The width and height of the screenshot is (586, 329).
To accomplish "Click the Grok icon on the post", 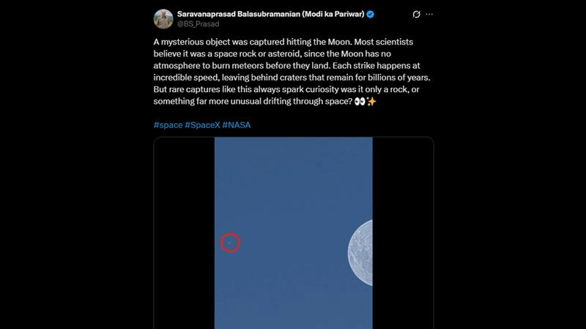I will click(416, 14).
